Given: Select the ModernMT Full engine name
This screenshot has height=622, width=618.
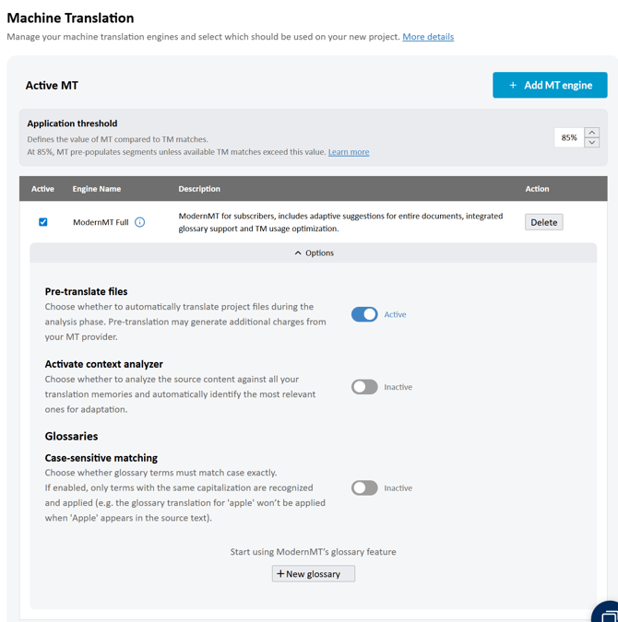Looking at the screenshot, I should (x=101, y=222).
